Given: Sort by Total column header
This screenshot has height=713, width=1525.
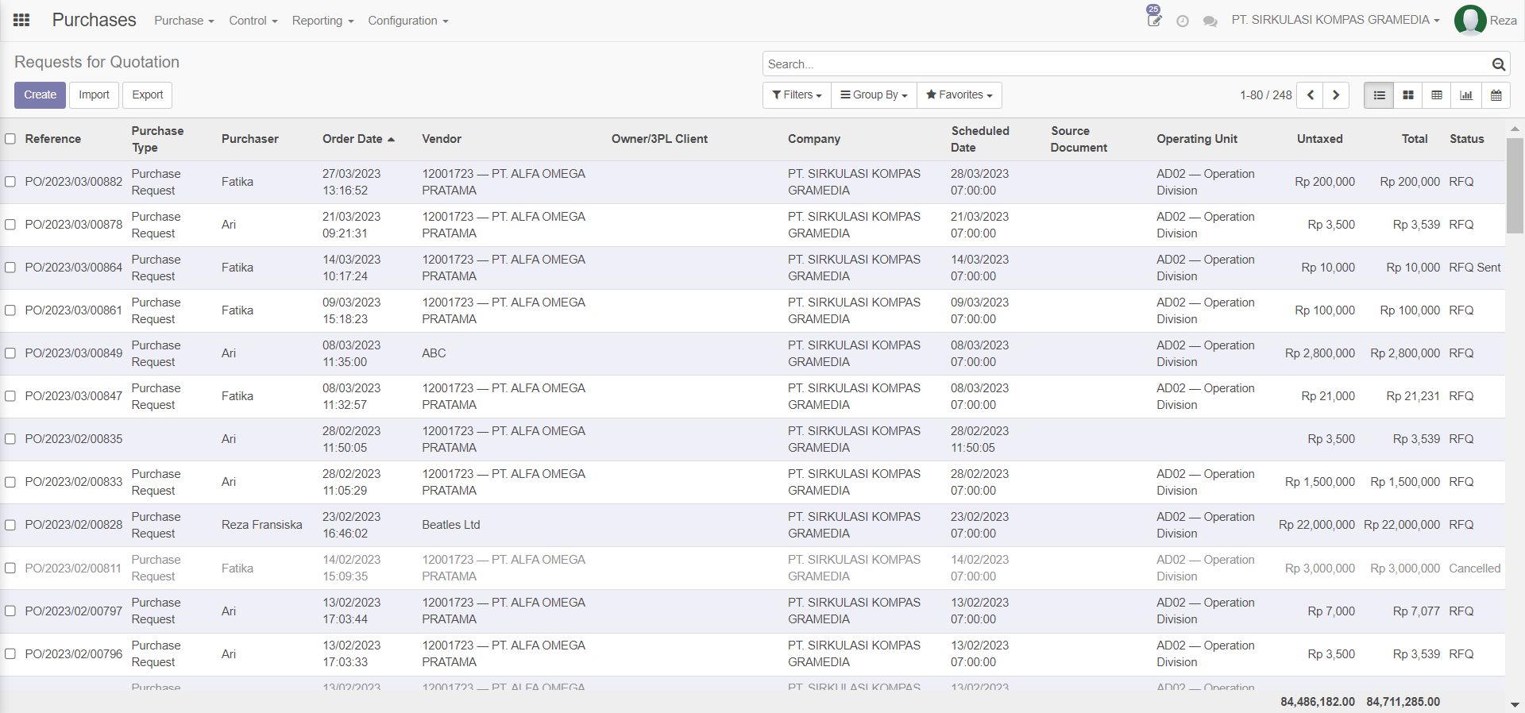Looking at the screenshot, I should 1414,139.
